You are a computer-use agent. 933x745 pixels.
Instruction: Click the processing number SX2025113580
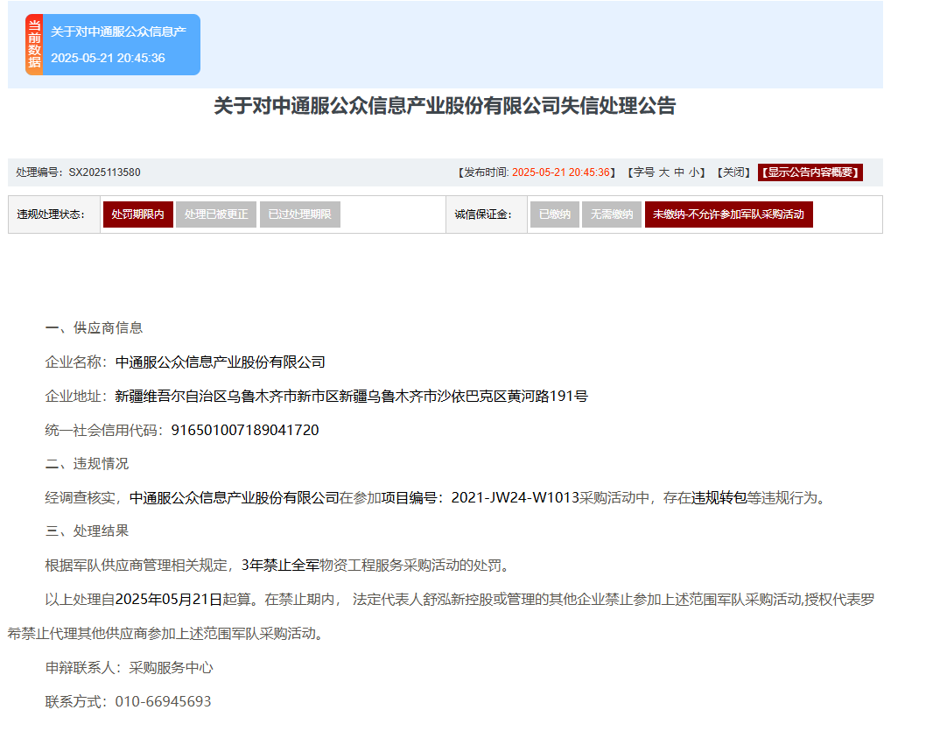pyautogui.click(x=104, y=172)
